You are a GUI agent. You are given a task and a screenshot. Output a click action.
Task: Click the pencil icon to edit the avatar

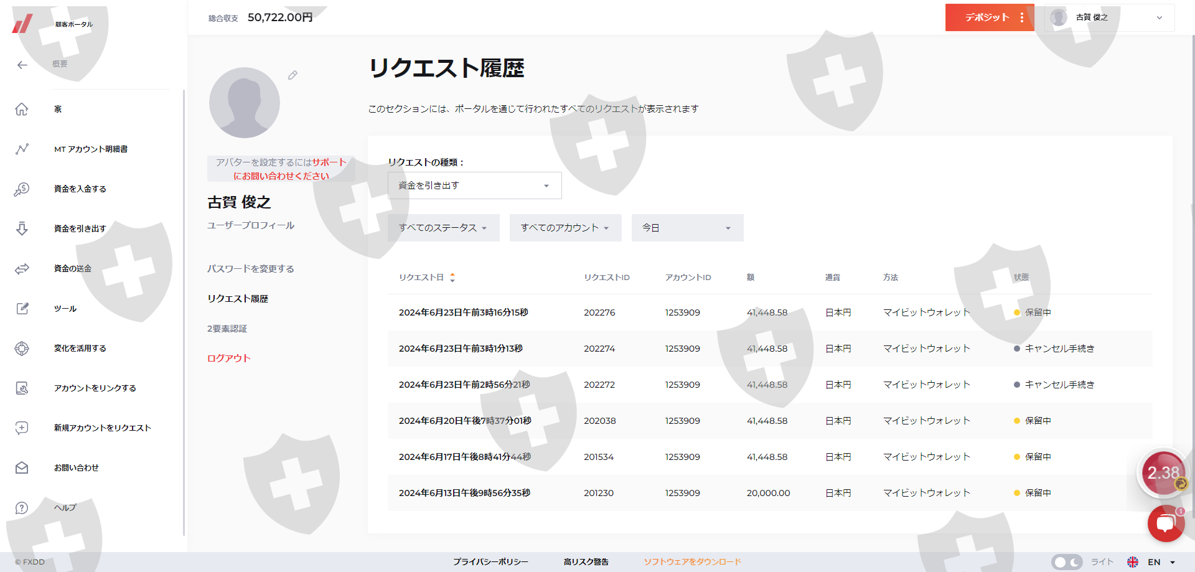[293, 75]
